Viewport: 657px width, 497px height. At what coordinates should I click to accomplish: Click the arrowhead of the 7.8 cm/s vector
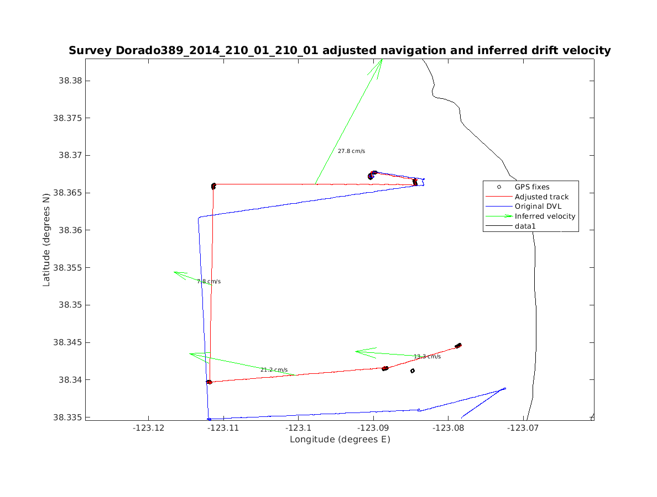coord(176,272)
